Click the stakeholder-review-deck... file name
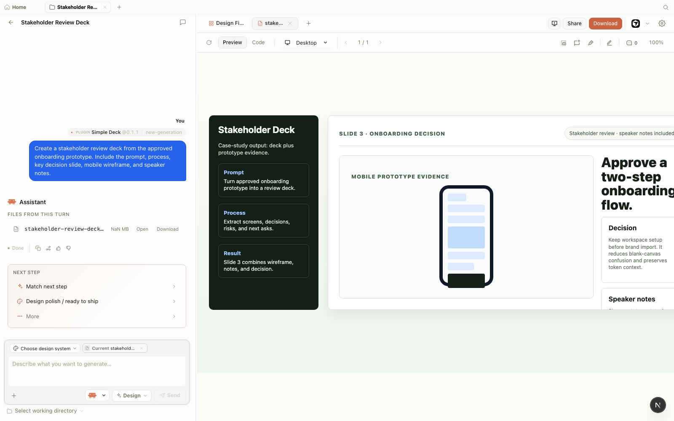Image resolution: width=674 pixels, height=421 pixels. (64, 229)
